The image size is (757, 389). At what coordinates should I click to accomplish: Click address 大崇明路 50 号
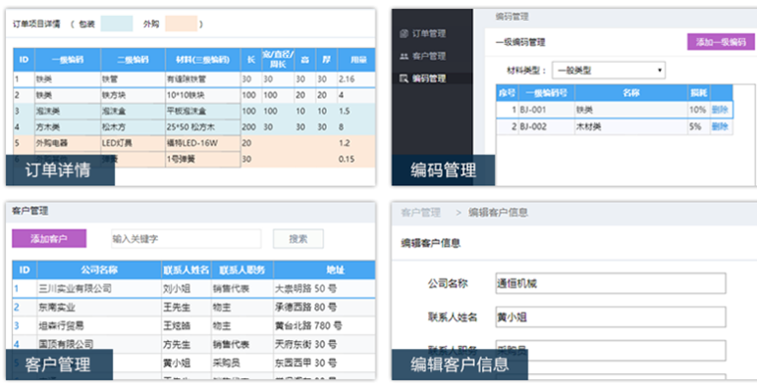305,289
